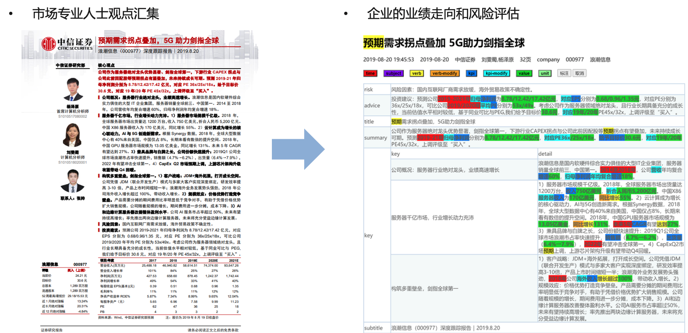This screenshot has width=688, height=333.
Task: Select the purple subject label tag
Action: coord(393,73)
